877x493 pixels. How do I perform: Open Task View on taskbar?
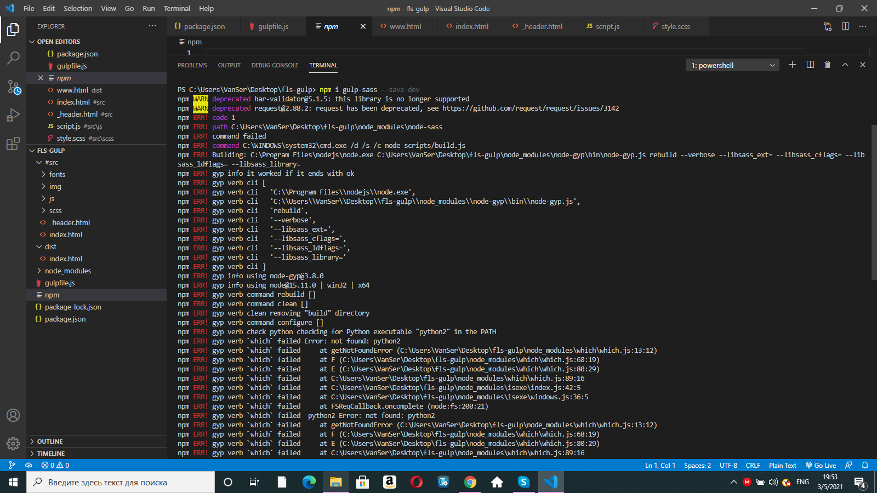tap(254, 482)
